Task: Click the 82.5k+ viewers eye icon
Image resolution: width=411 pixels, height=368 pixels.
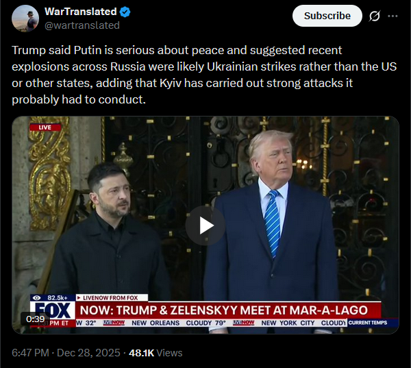Action: pos(37,297)
